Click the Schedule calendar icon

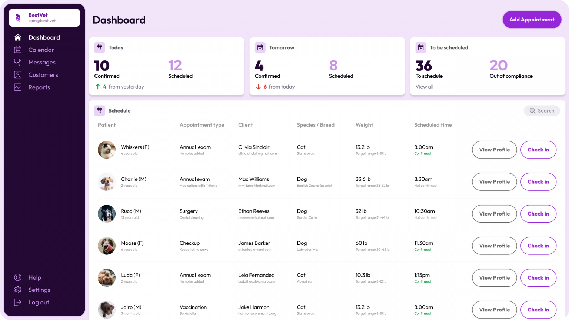coord(100,110)
